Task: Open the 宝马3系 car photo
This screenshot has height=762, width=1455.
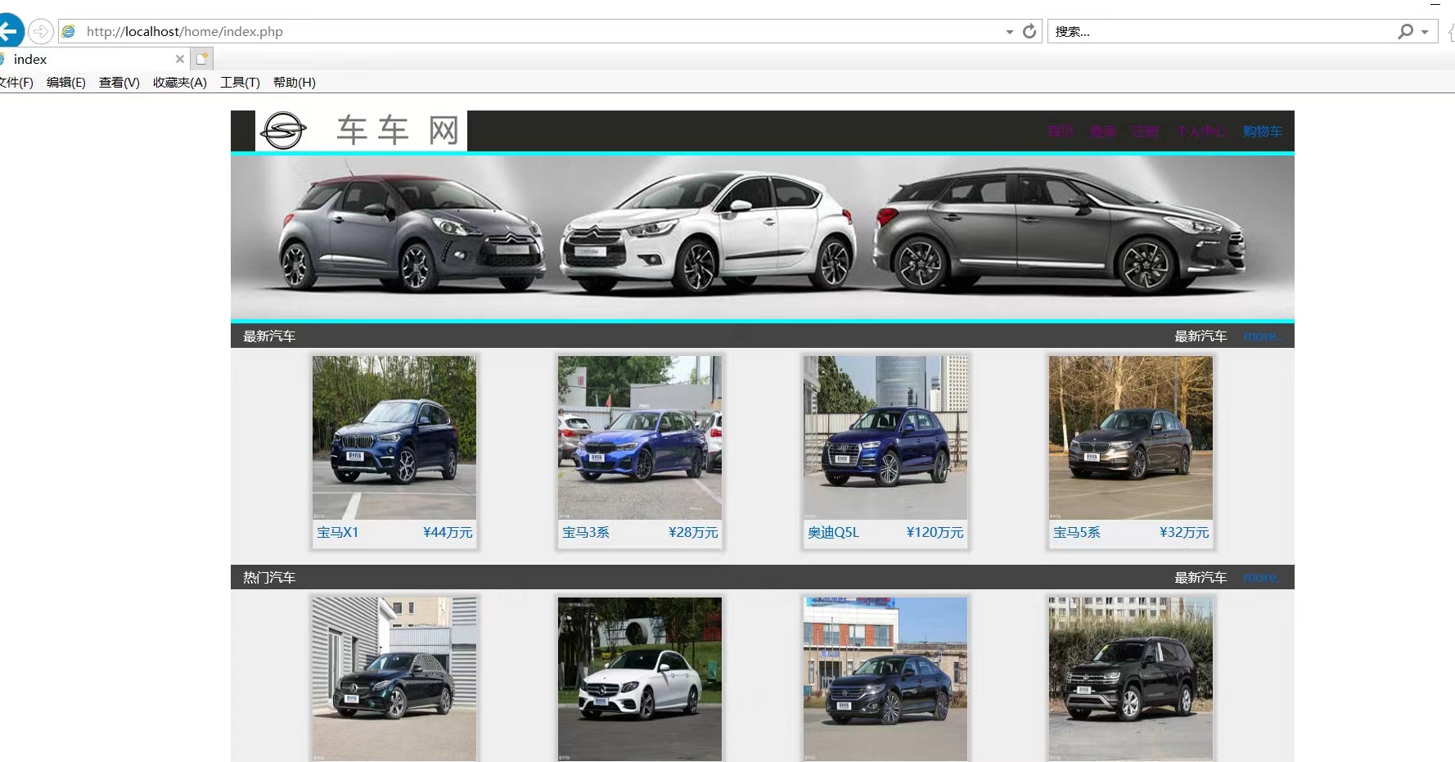Action: coord(640,438)
